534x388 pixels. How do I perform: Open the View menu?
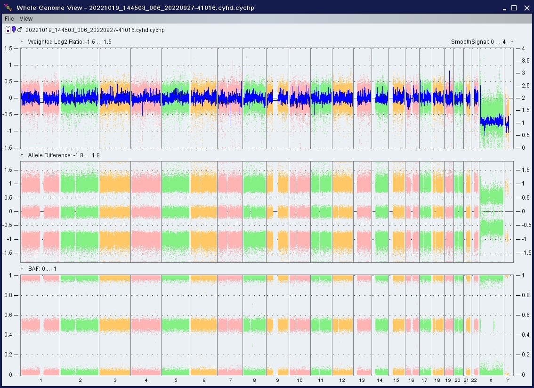pyautogui.click(x=26, y=19)
